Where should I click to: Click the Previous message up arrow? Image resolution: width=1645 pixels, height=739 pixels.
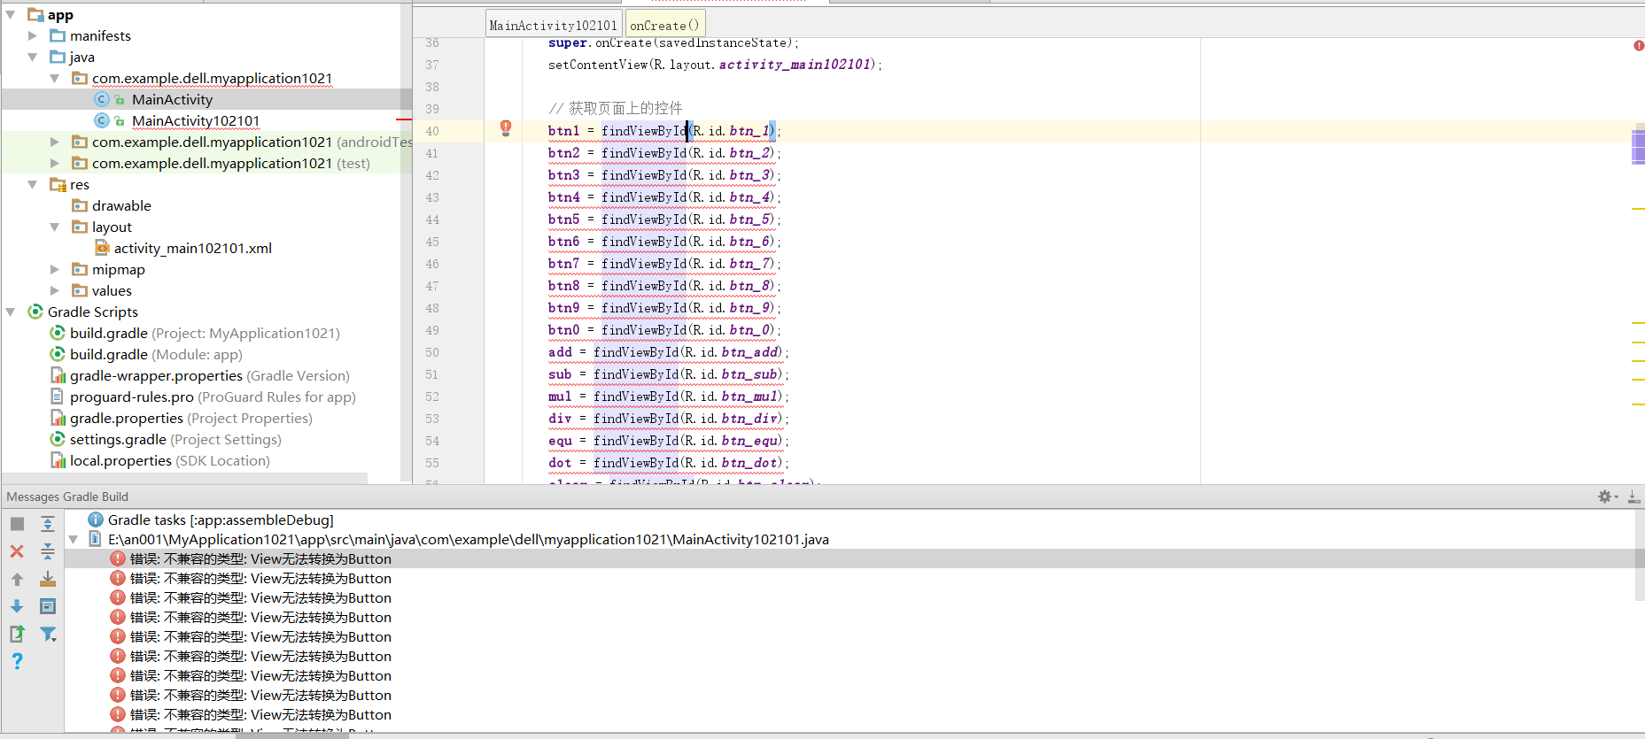17,580
